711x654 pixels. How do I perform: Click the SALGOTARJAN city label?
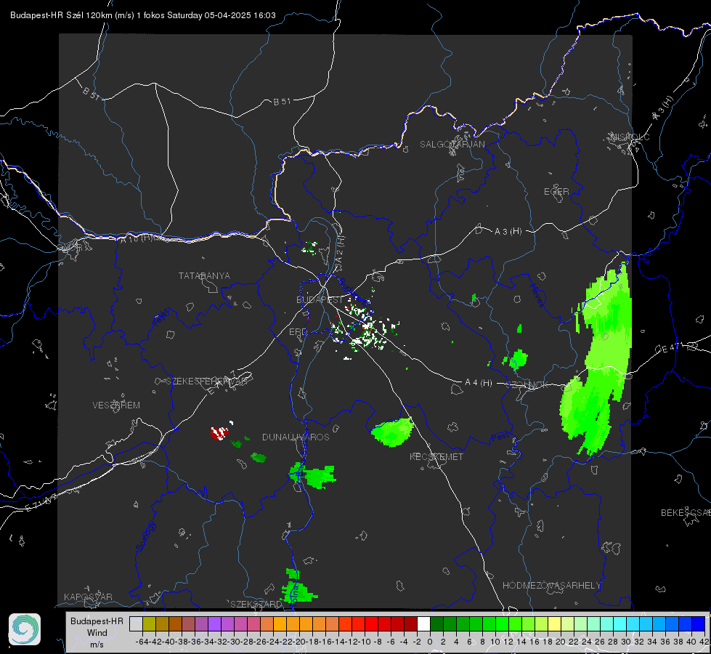452,145
